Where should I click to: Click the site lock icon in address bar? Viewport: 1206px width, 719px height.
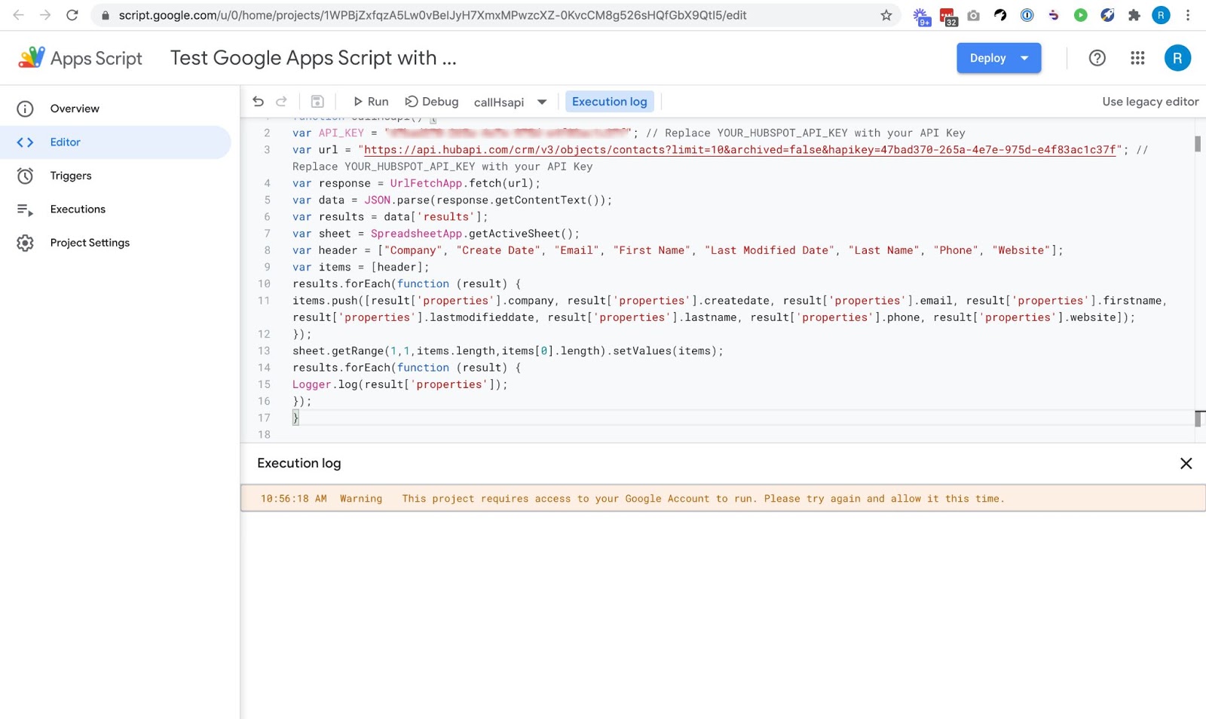pos(106,15)
